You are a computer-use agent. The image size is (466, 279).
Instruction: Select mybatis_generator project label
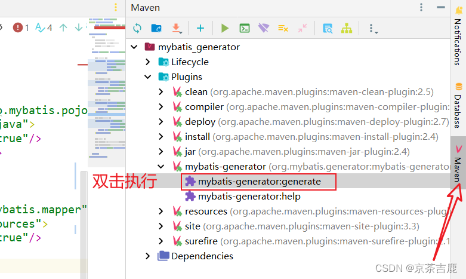pyautogui.click(x=199, y=47)
